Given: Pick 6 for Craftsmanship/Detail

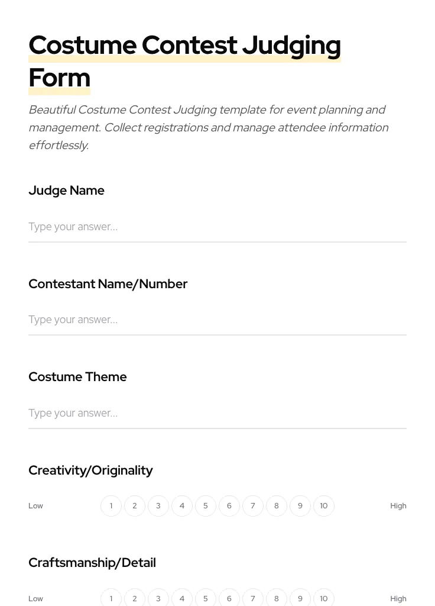Looking at the screenshot, I should [x=229, y=598].
